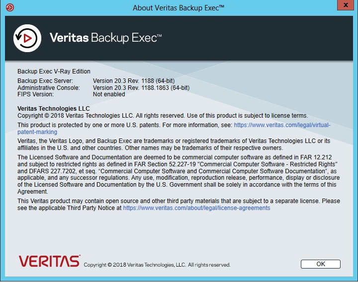The width and height of the screenshot is (358, 282).
Task: Click the OK button
Action: pos(321,264)
